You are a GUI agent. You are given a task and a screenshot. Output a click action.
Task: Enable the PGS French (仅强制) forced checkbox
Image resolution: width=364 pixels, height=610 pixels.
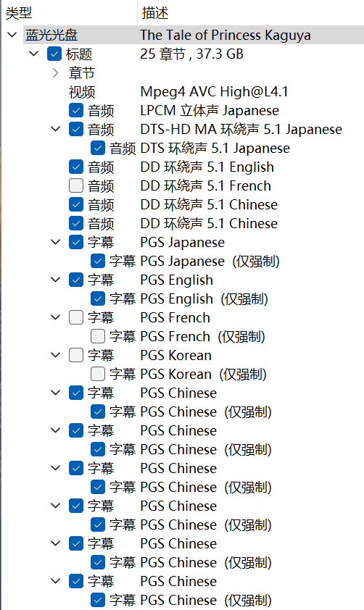pos(98,336)
